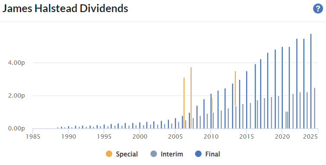Open the help question mark icon
The image size is (326, 165).
[318, 9]
